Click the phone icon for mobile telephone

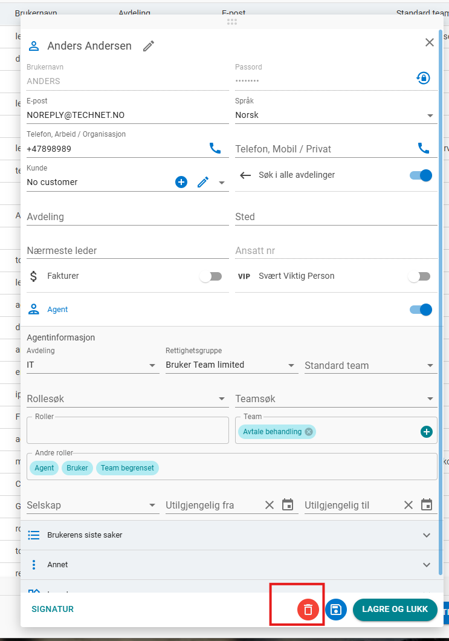pyautogui.click(x=424, y=148)
